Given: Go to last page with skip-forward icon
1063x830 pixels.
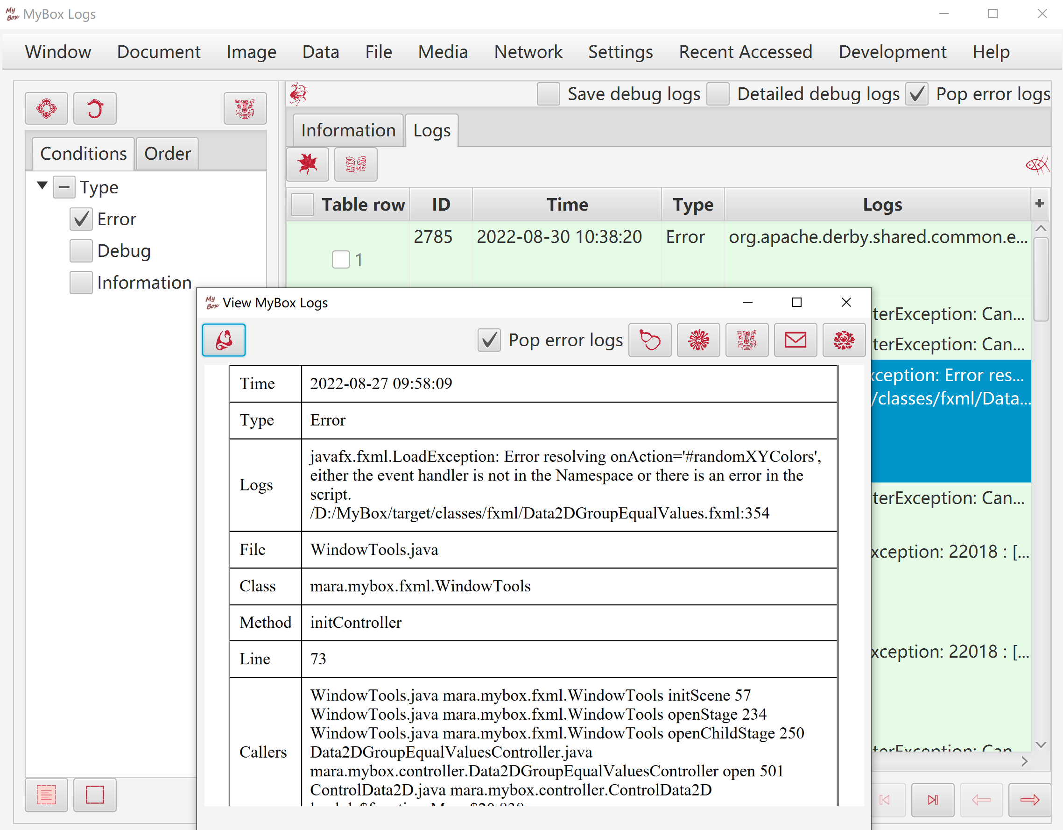Looking at the screenshot, I should coord(933,800).
